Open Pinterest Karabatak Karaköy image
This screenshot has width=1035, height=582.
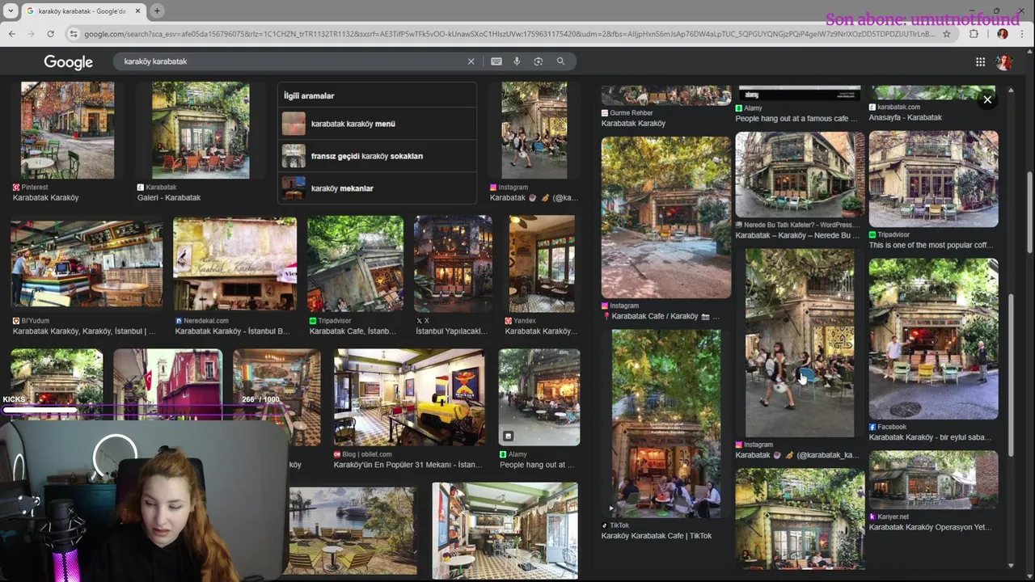pyautogui.click(x=67, y=130)
